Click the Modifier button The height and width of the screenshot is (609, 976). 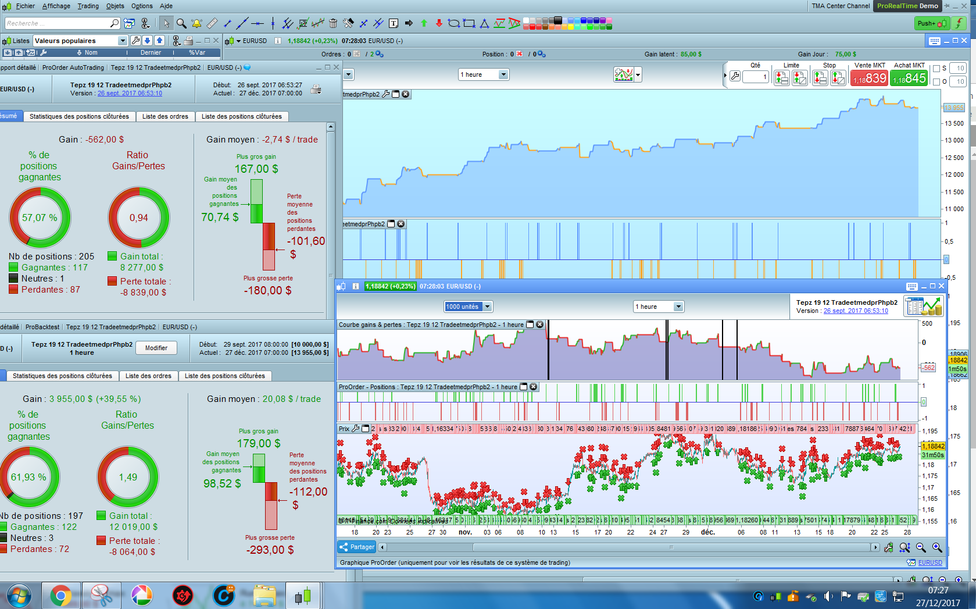pos(156,348)
